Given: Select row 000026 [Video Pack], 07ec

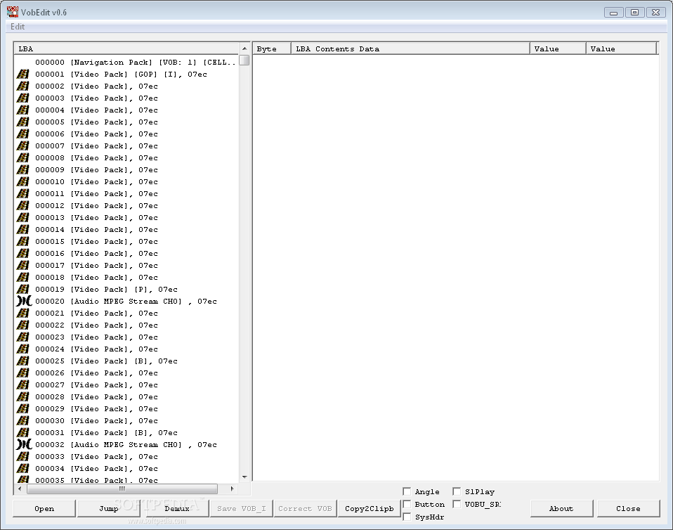Looking at the screenshot, I should tap(96, 373).
